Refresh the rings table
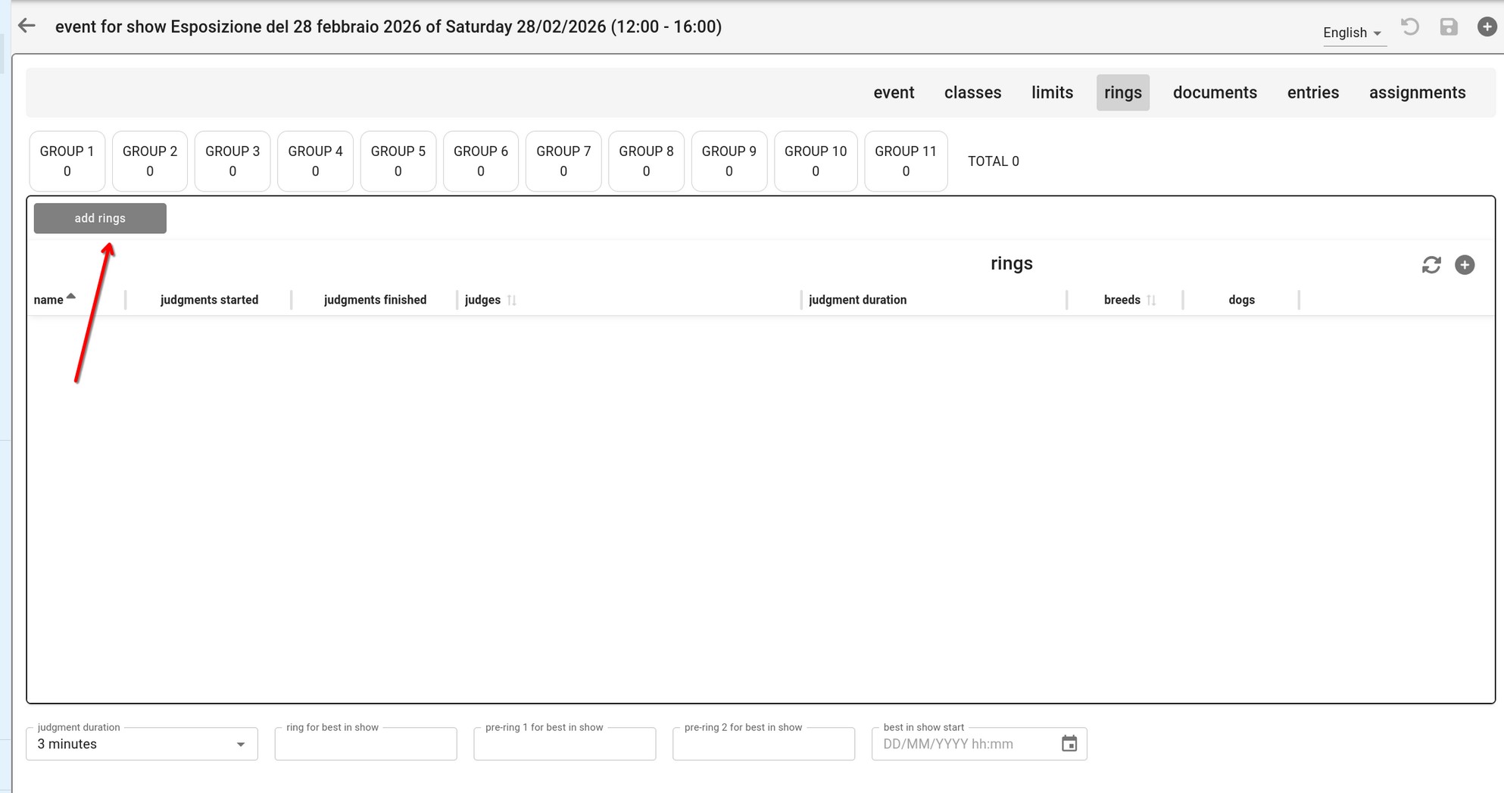Viewport: 1504px width, 793px height. point(1431,264)
